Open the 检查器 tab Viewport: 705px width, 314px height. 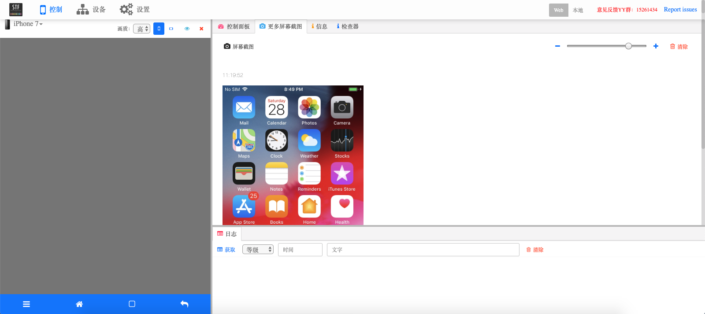coord(348,26)
